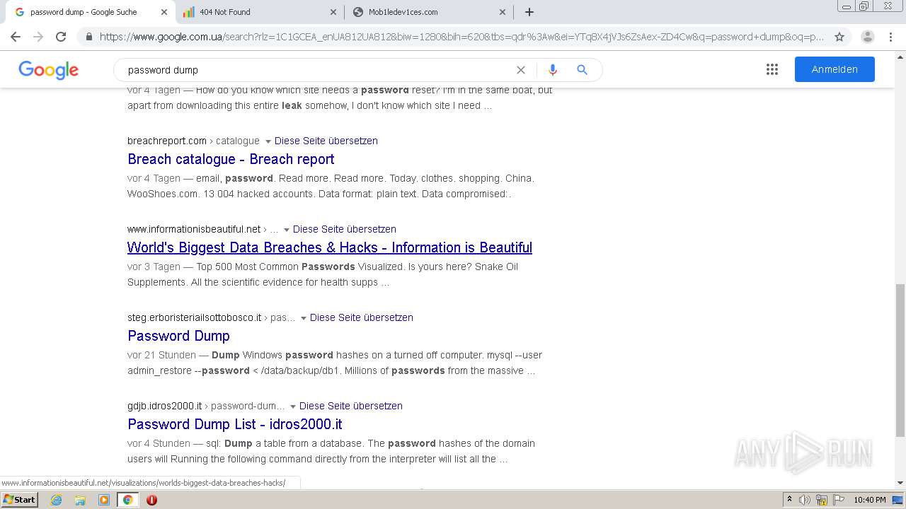Open the Google apps grid

pyautogui.click(x=772, y=69)
